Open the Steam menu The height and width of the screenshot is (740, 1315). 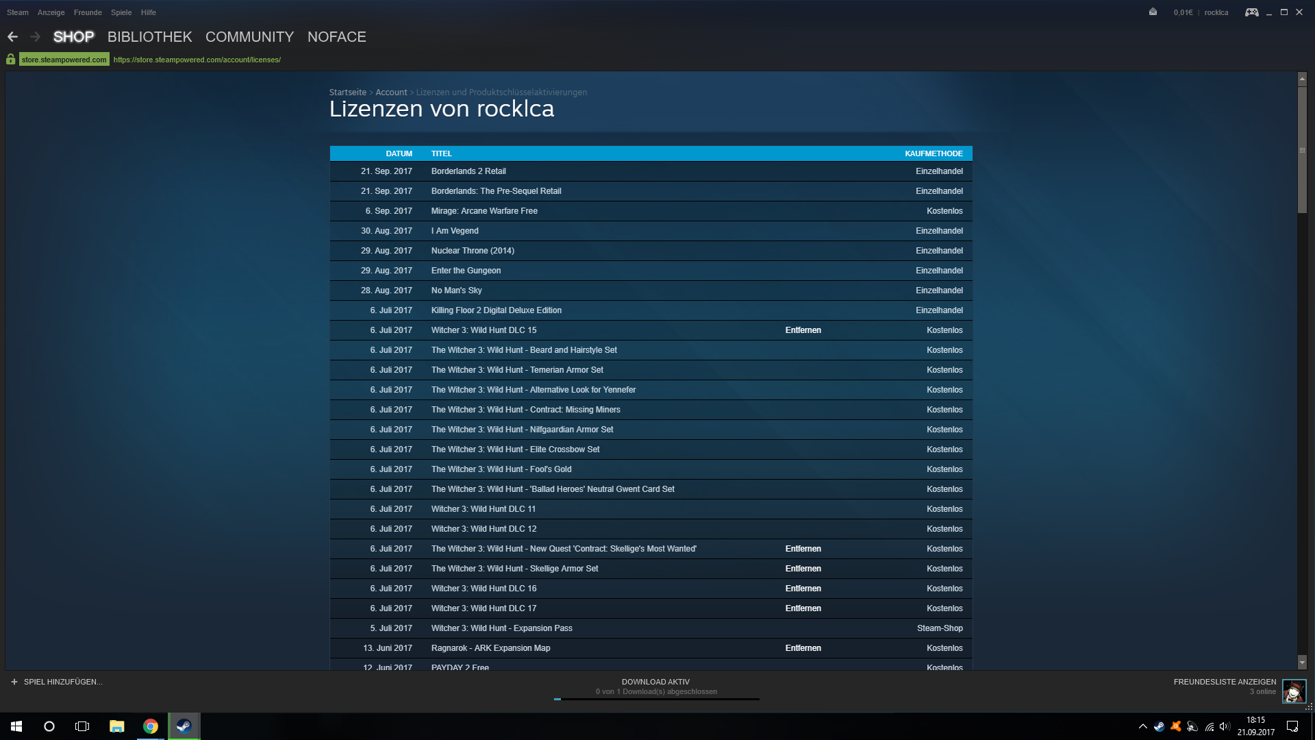(18, 12)
